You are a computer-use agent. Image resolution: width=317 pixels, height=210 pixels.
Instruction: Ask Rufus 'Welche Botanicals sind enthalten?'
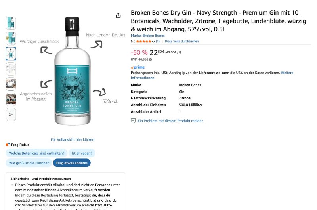pyautogui.click(x=37, y=153)
